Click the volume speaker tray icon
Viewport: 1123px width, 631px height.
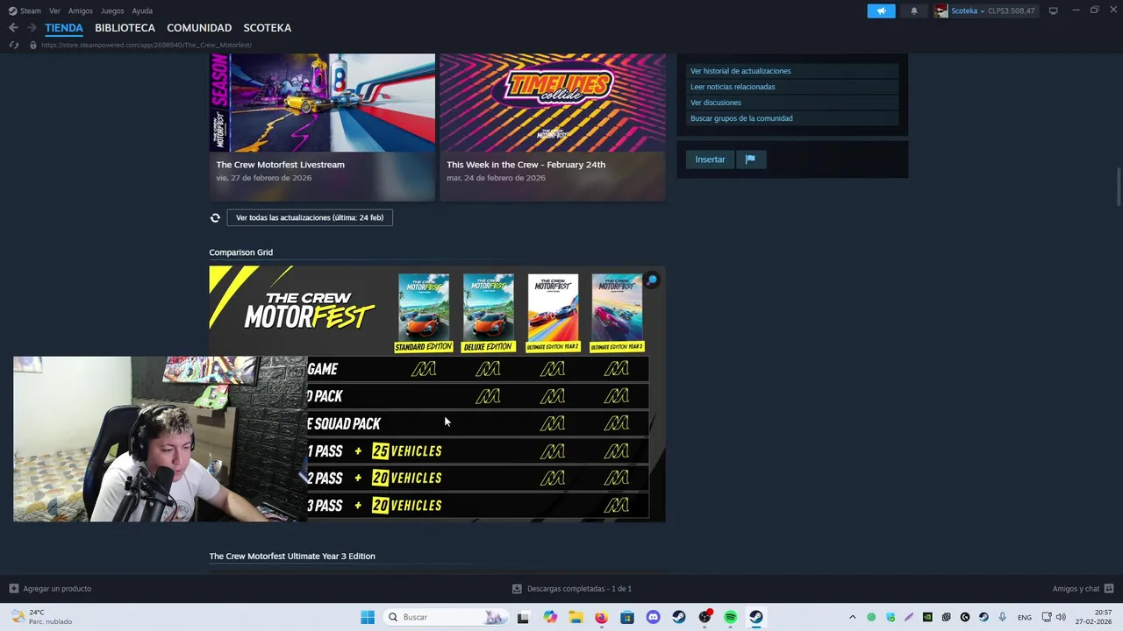coord(1061,617)
